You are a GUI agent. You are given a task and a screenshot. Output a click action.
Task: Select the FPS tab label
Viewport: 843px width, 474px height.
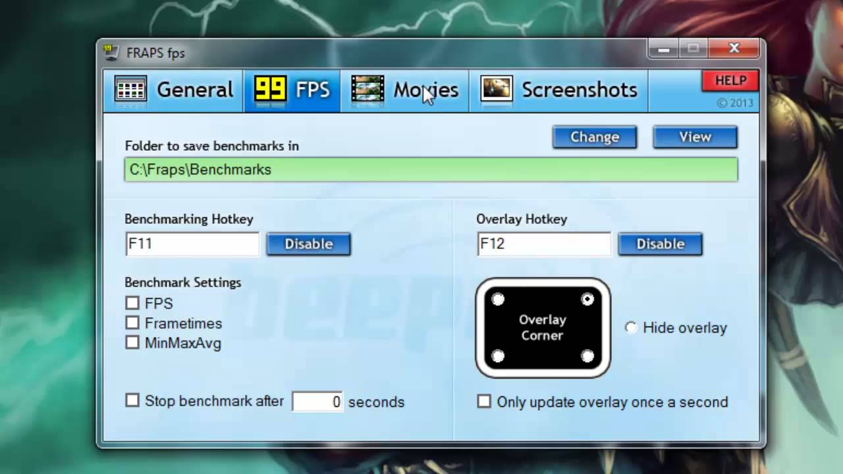pyautogui.click(x=312, y=90)
